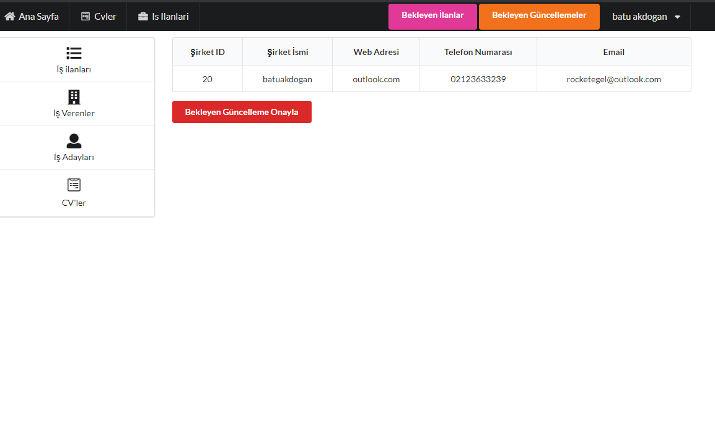Open the Bekleyen Güncellemeler view
Viewport: 715px width, 439px height.
coord(538,16)
